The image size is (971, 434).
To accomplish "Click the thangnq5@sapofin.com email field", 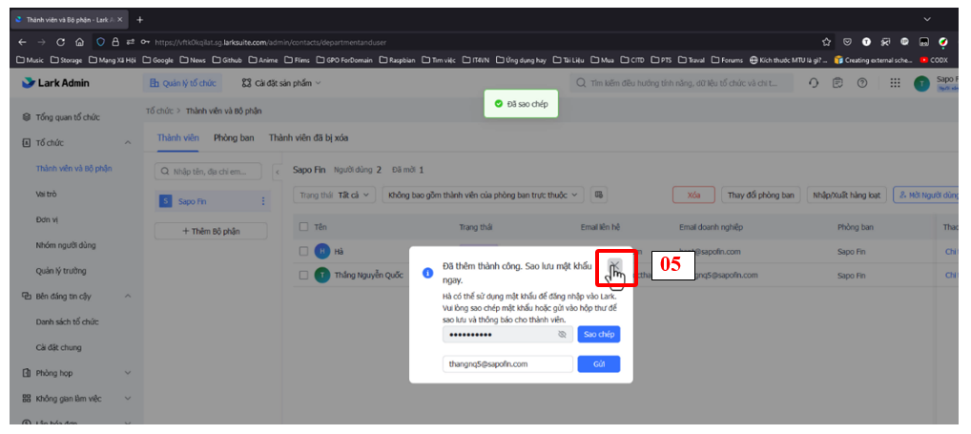I will coord(507,364).
